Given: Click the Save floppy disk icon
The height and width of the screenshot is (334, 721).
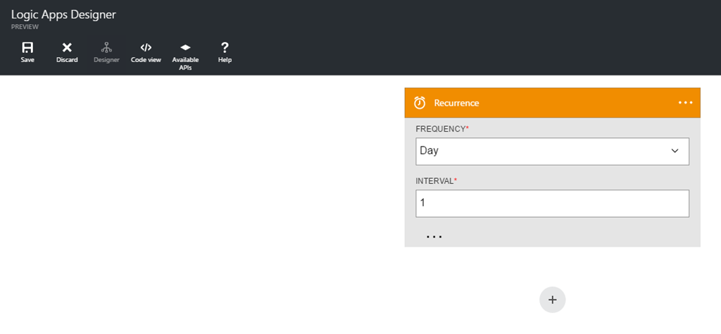Looking at the screenshot, I should pos(27,48).
